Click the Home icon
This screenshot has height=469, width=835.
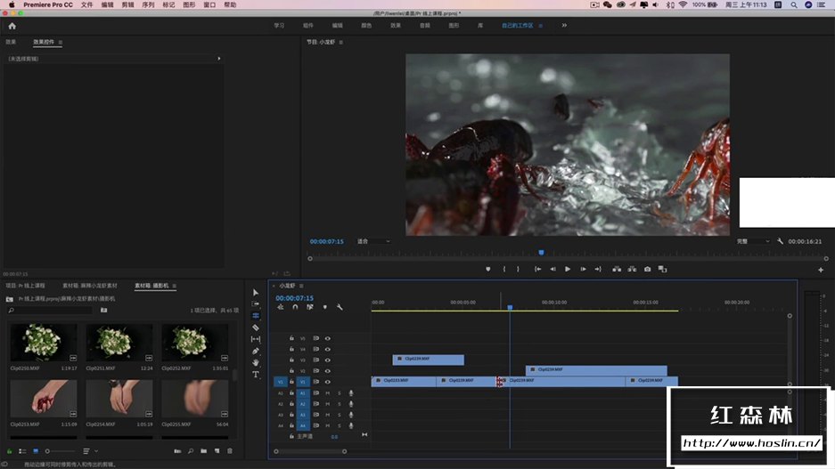(x=12, y=26)
